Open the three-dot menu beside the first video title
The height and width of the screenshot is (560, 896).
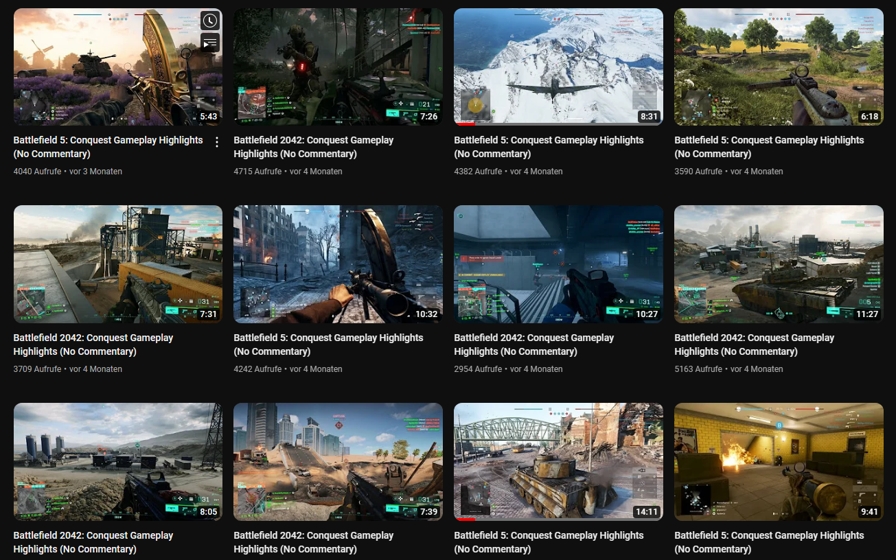(217, 142)
